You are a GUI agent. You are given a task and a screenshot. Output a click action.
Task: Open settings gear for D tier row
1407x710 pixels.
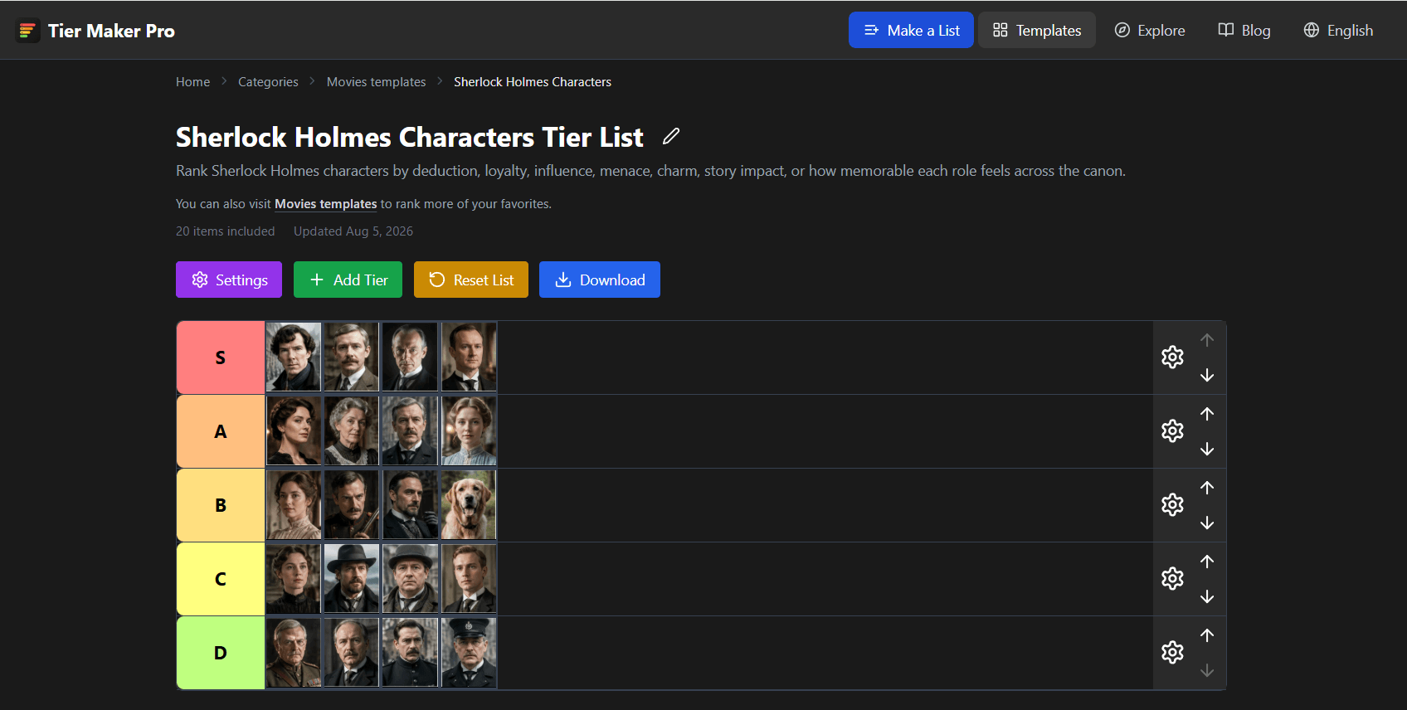(1172, 653)
